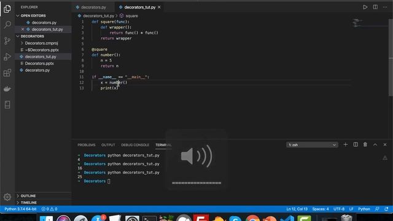Open Trash in the macOS Dock

(x=346, y=218)
